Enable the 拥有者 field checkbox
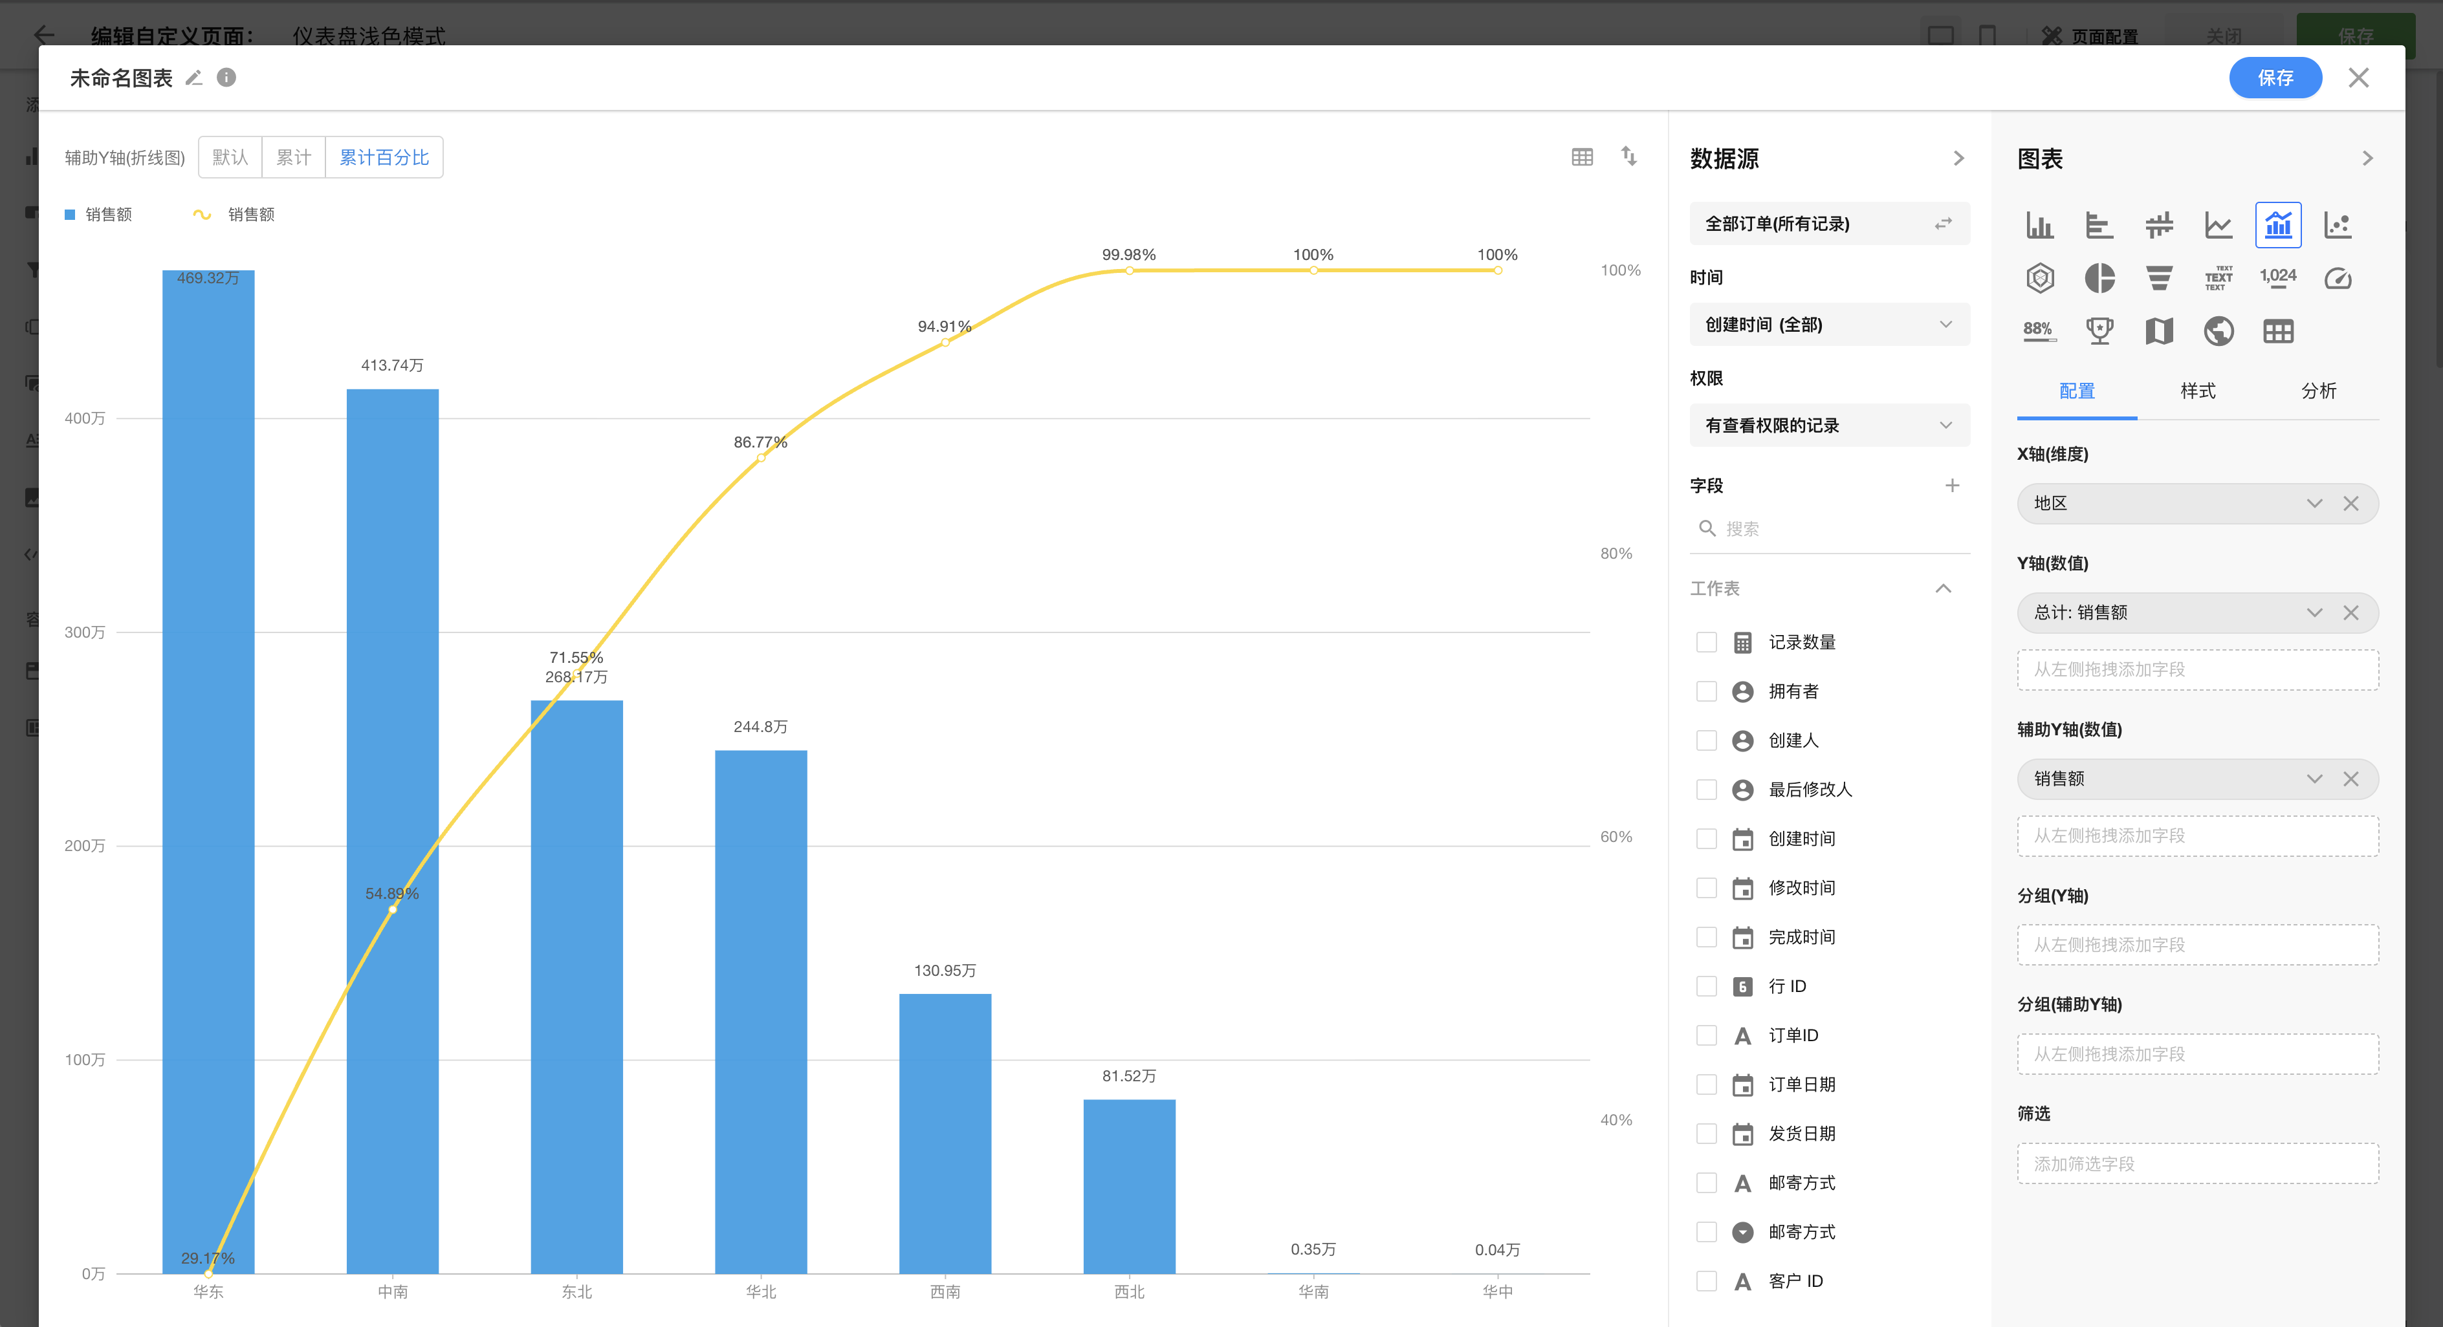Image resolution: width=2443 pixels, height=1327 pixels. pyautogui.click(x=1706, y=692)
